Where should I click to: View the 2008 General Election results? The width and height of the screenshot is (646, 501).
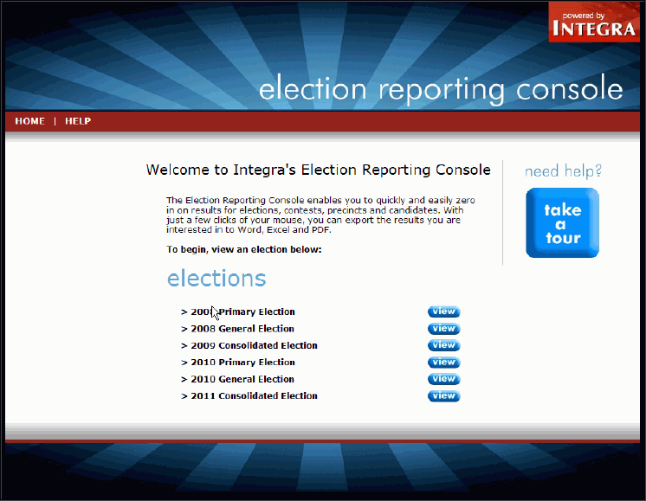(x=443, y=329)
